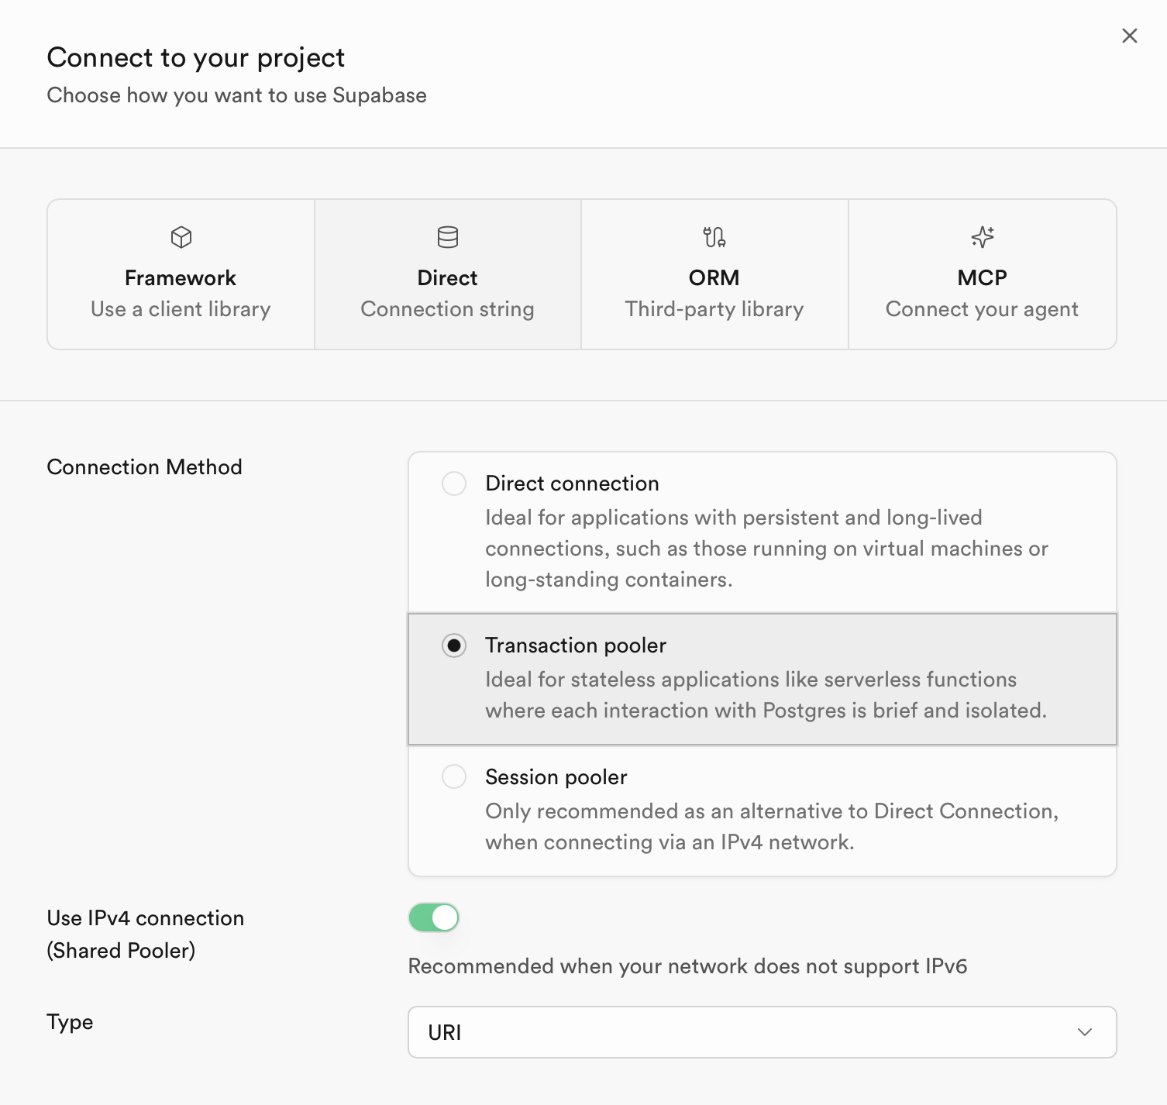
Task: Choose the Session pooler radio option
Action: tap(454, 776)
